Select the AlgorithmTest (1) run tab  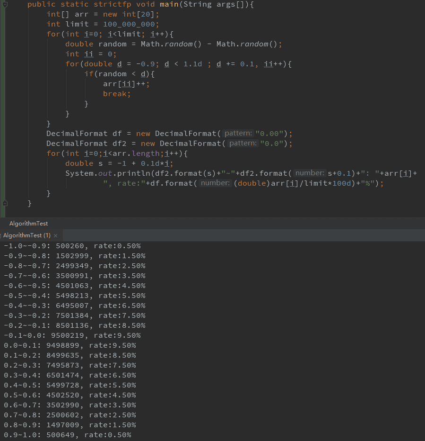pos(27,235)
